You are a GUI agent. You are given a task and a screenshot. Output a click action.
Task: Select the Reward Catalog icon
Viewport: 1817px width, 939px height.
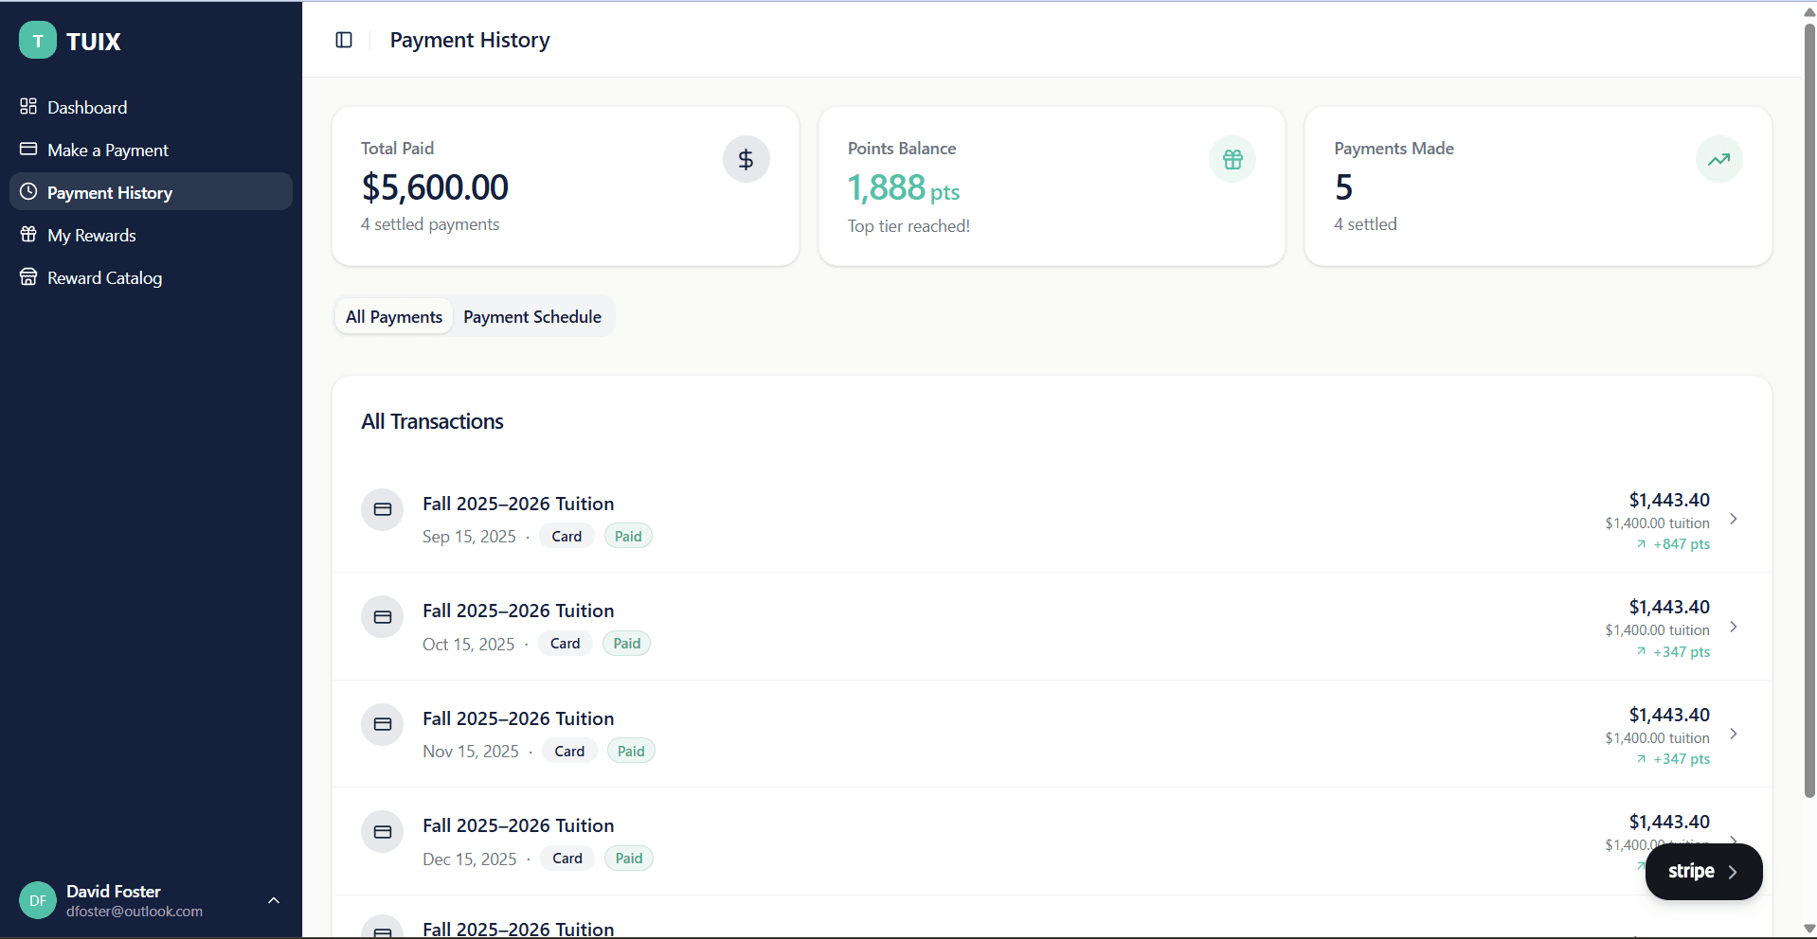28,277
